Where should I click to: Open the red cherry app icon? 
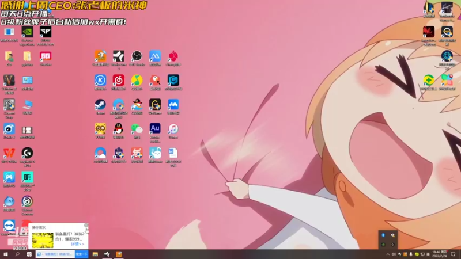point(173,56)
